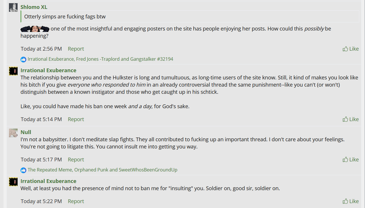Click blue like reaction icon under Shlomo's post
Viewport: 365px width, 208px height.
point(23,60)
